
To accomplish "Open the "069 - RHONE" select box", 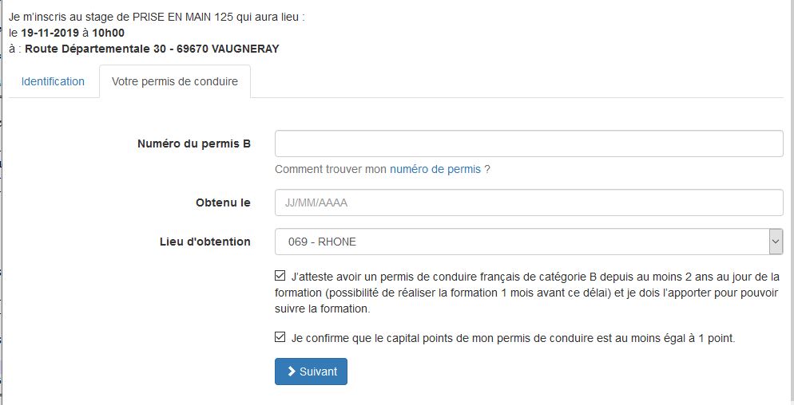I will point(521,242).
